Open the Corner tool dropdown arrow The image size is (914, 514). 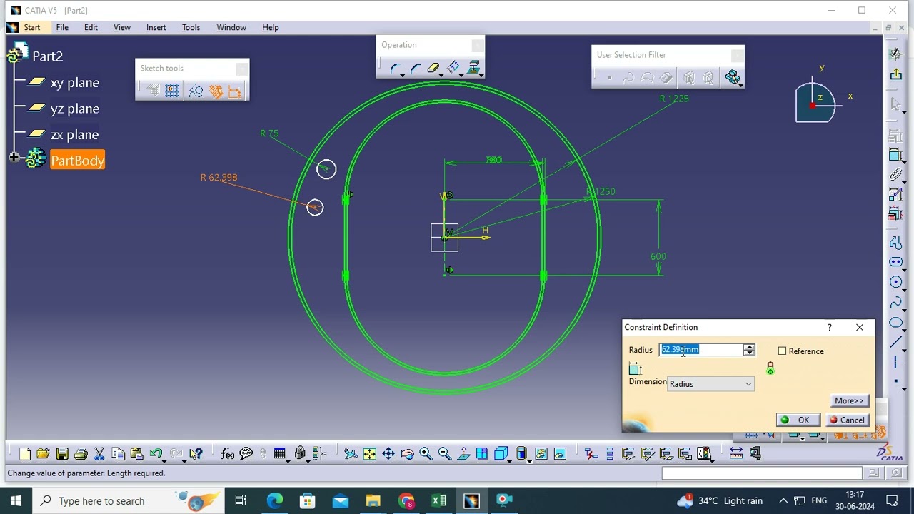403,75
